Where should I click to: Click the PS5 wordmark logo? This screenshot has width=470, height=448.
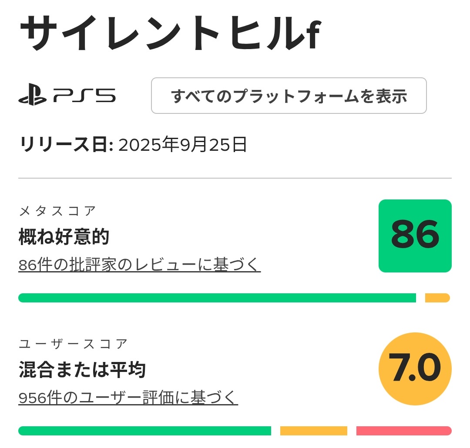pos(84,96)
